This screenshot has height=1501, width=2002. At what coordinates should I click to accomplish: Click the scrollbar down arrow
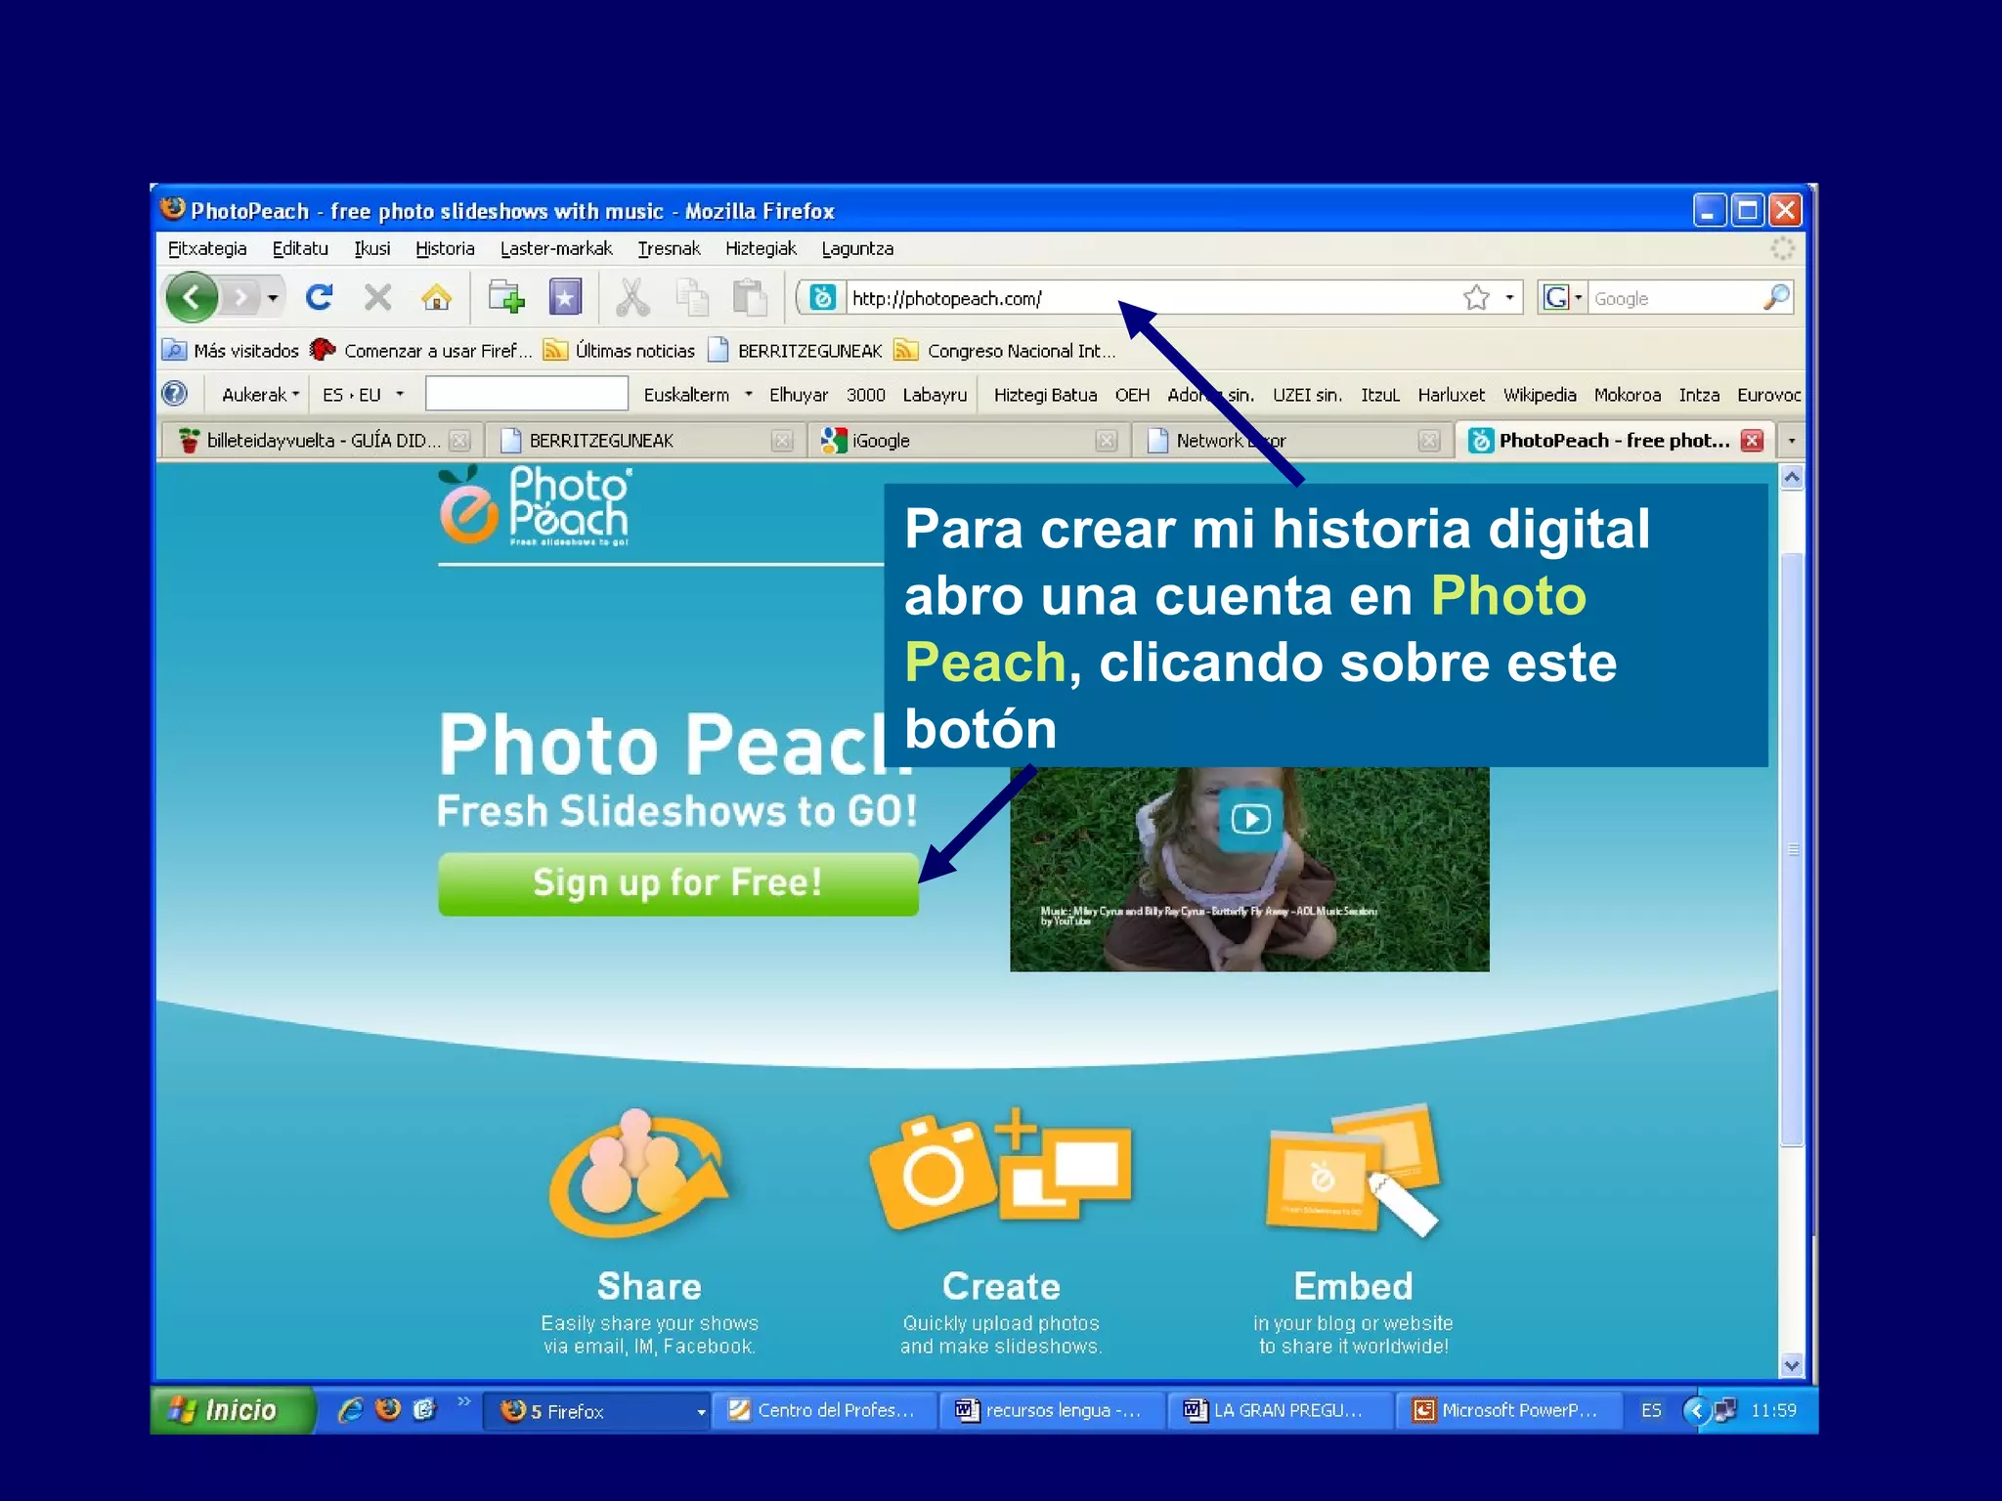pos(1791,1365)
